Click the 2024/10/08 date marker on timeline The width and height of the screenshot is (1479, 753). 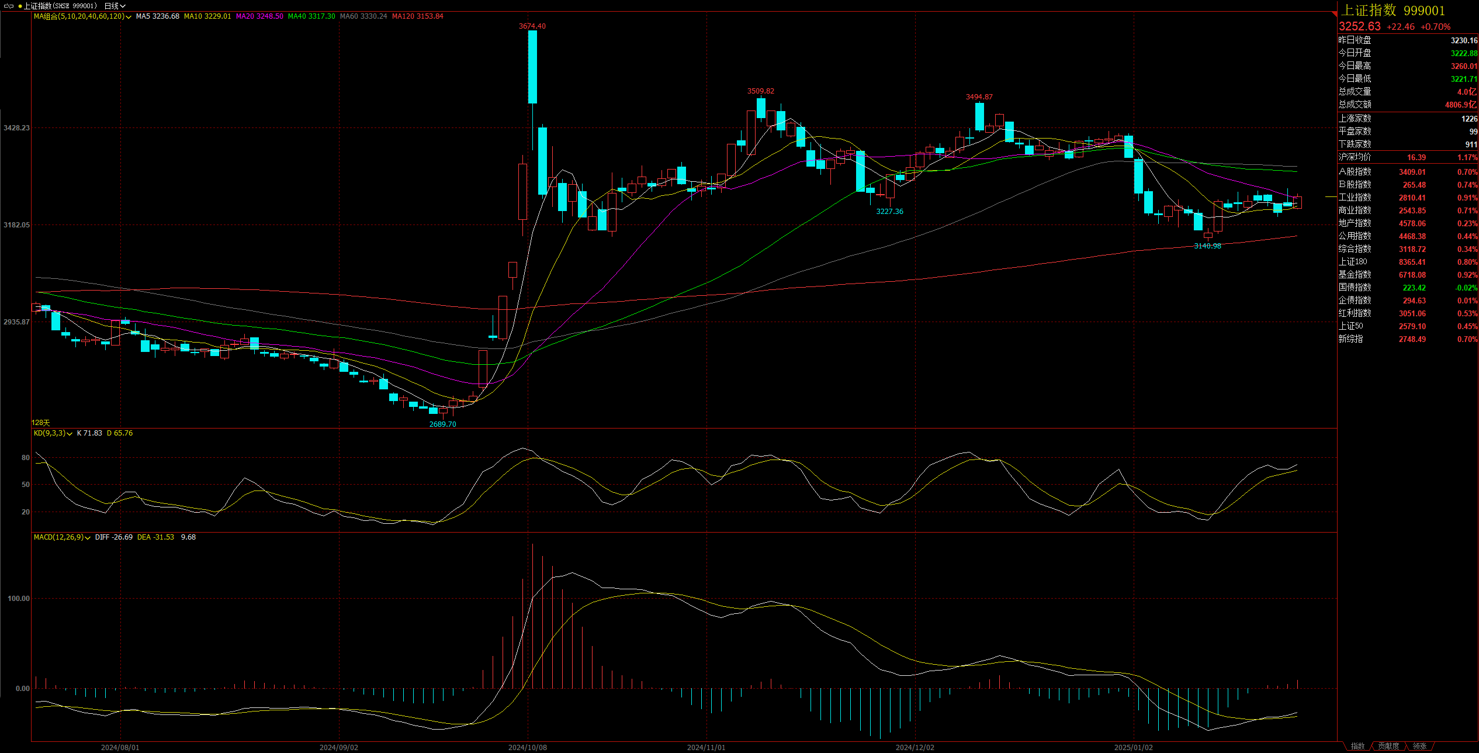pyautogui.click(x=527, y=747)
